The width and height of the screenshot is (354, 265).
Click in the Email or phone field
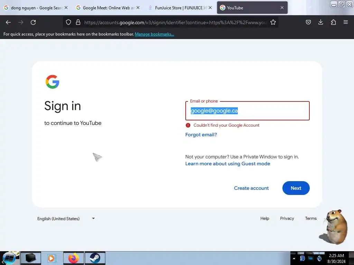pyautogui.click(x=248, y=111)
